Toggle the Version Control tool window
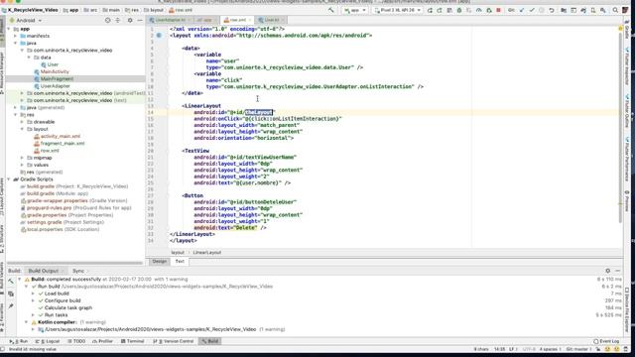Image resolution: width=635 pixels, height=357 pixels. click(174, 341)
